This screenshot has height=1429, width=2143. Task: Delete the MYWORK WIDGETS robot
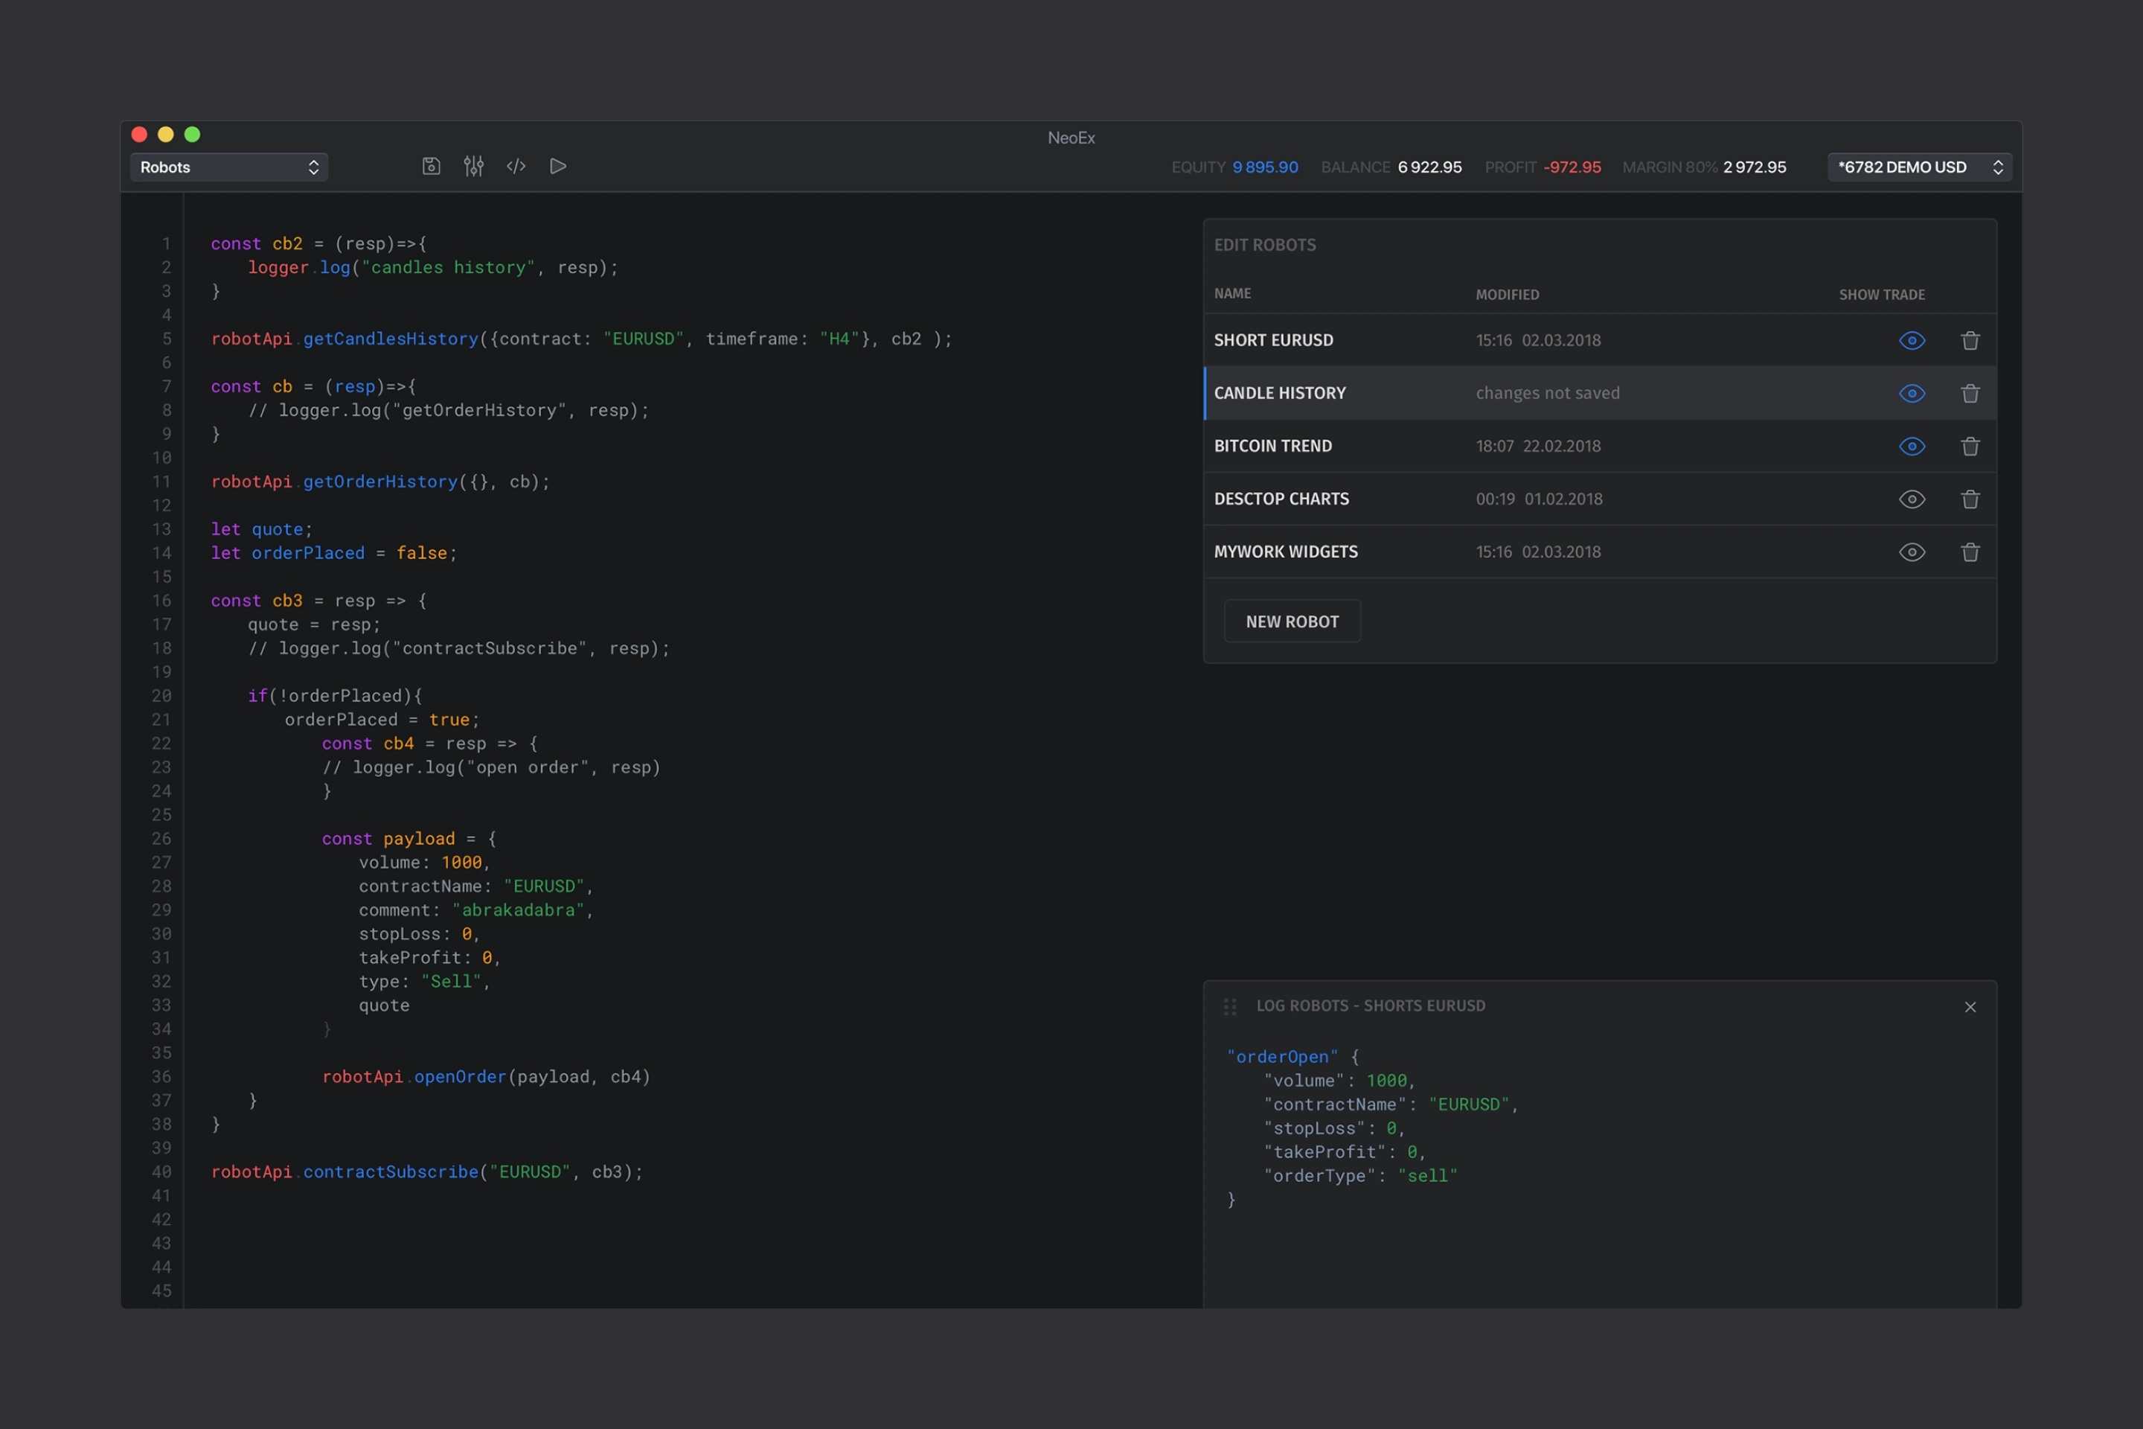(x=1970, y=552)
